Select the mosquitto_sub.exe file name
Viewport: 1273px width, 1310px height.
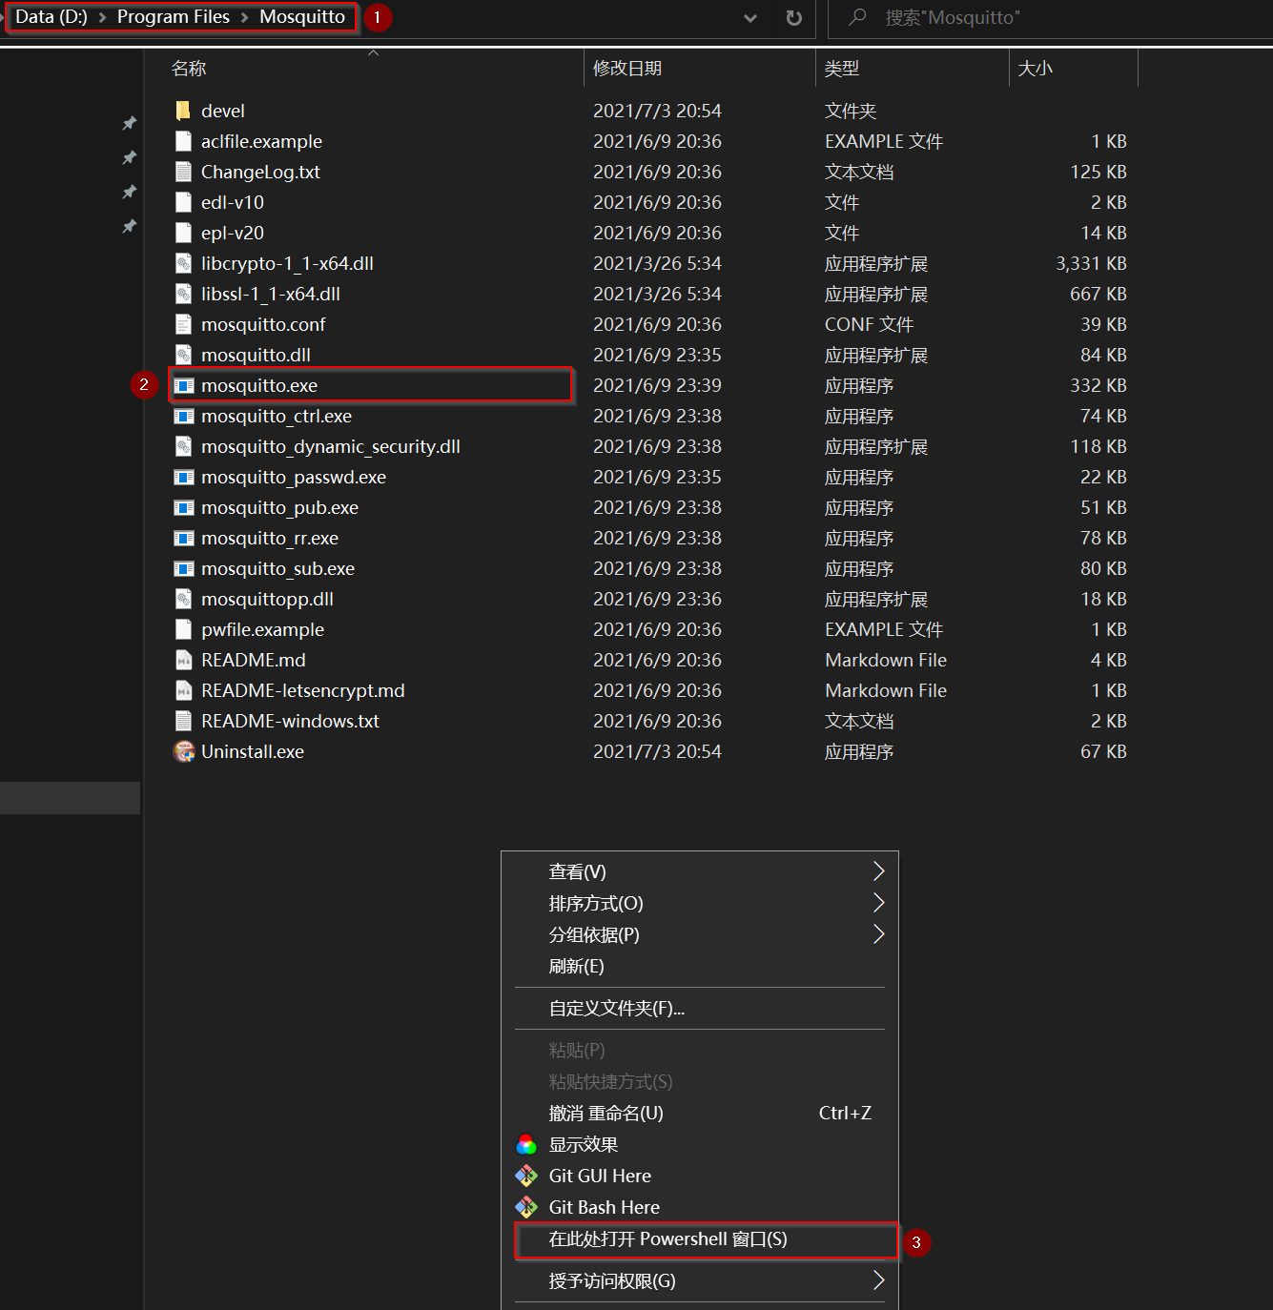[277, 568]
